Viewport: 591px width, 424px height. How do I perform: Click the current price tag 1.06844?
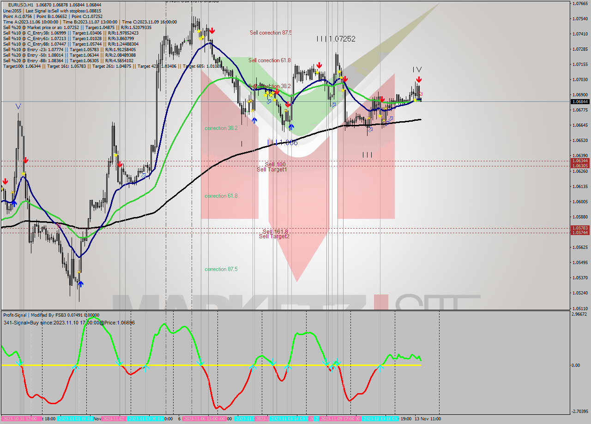click(580, 101)
